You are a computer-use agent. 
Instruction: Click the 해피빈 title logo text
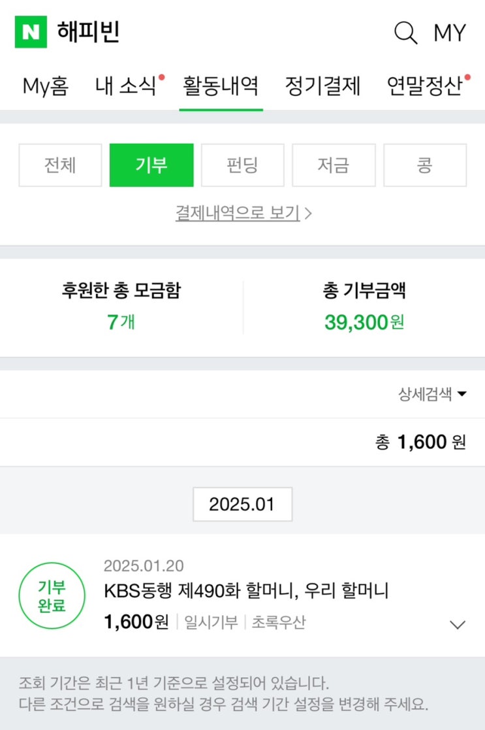(x=88, y=32)
